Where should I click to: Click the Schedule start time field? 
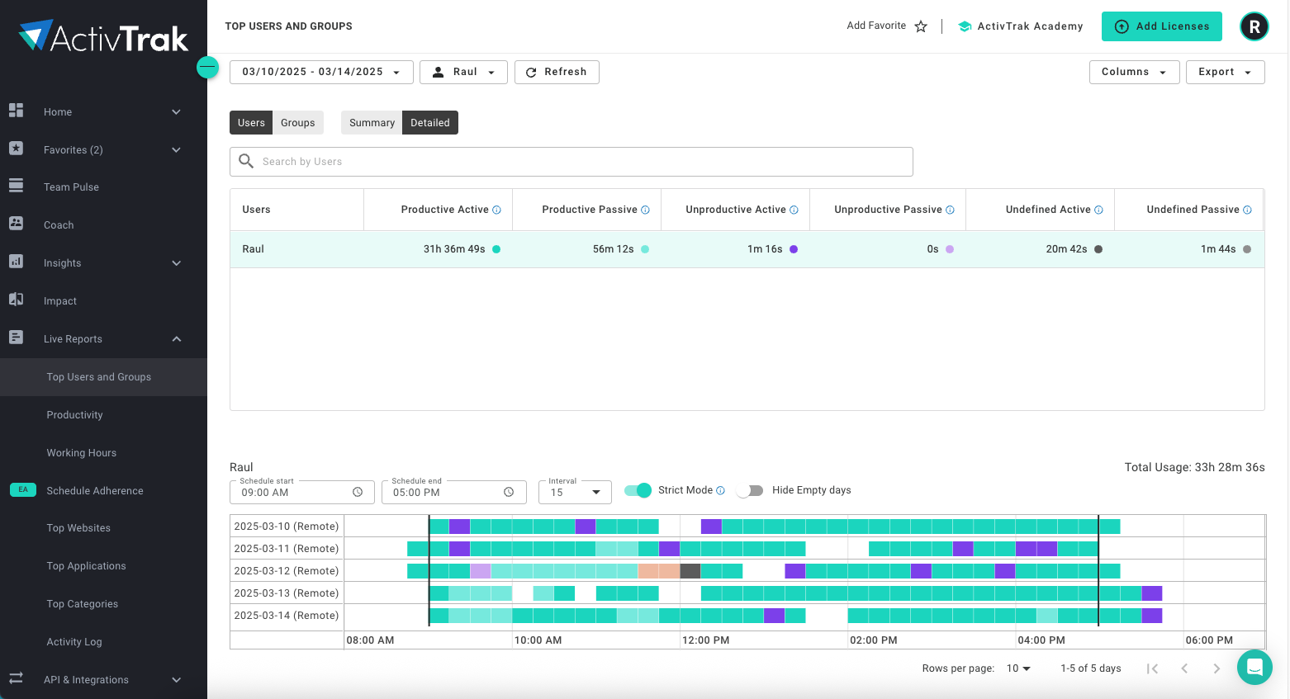302,492
